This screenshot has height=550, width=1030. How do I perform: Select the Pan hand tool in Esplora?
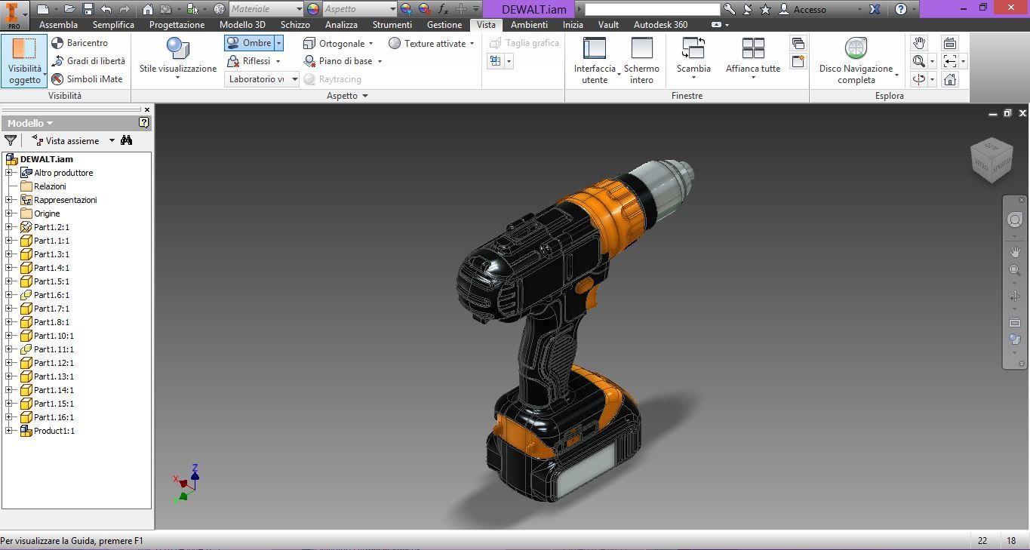(918, 43)
